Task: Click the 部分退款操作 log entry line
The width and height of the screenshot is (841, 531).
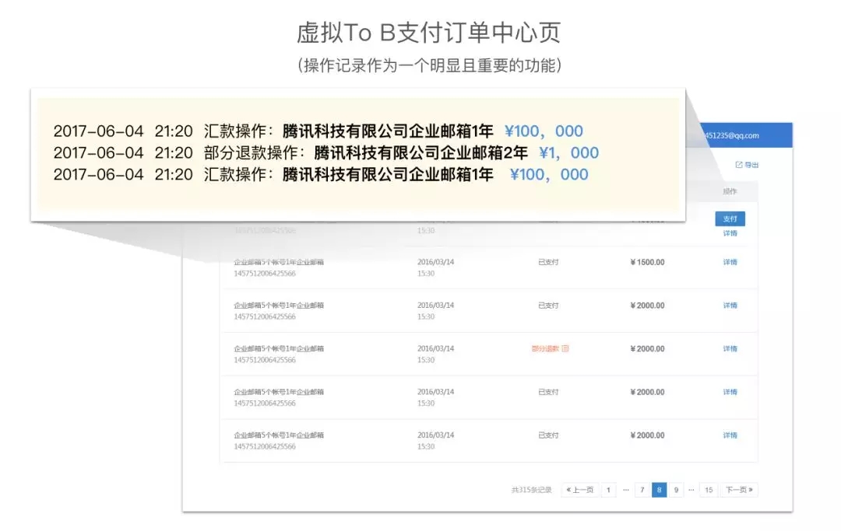Action: coord(326,153)
